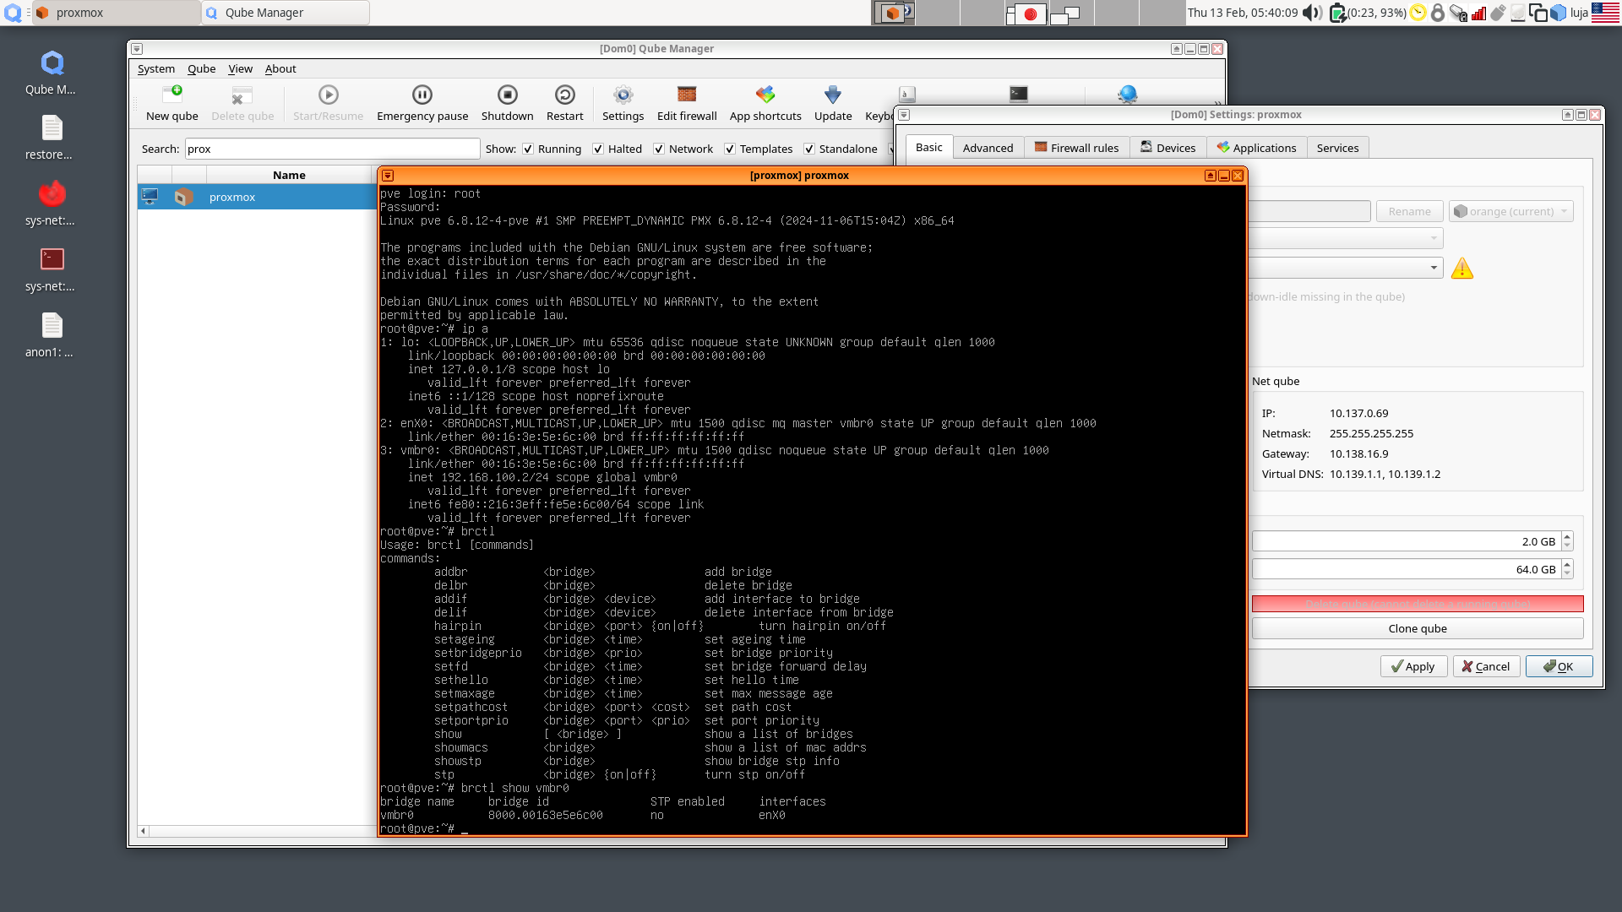1622x912 pixels.
Task: Click the Apply button in Settings
Action: 1413,666
